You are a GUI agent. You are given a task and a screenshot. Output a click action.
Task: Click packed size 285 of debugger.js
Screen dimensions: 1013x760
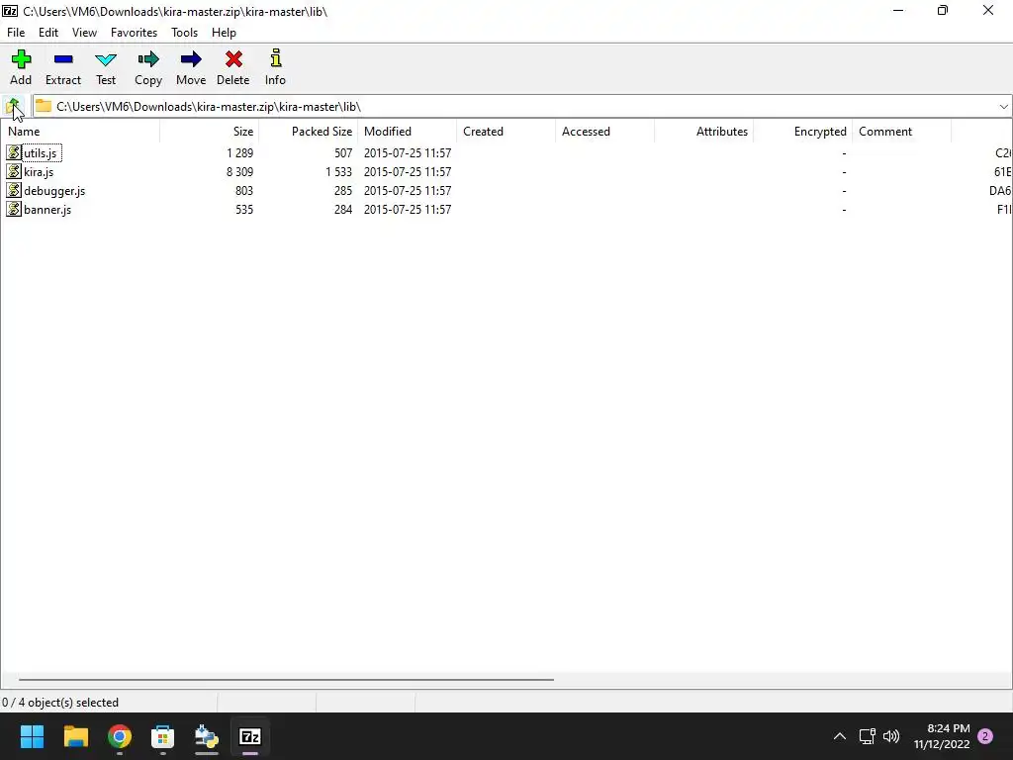coord(343,191)
